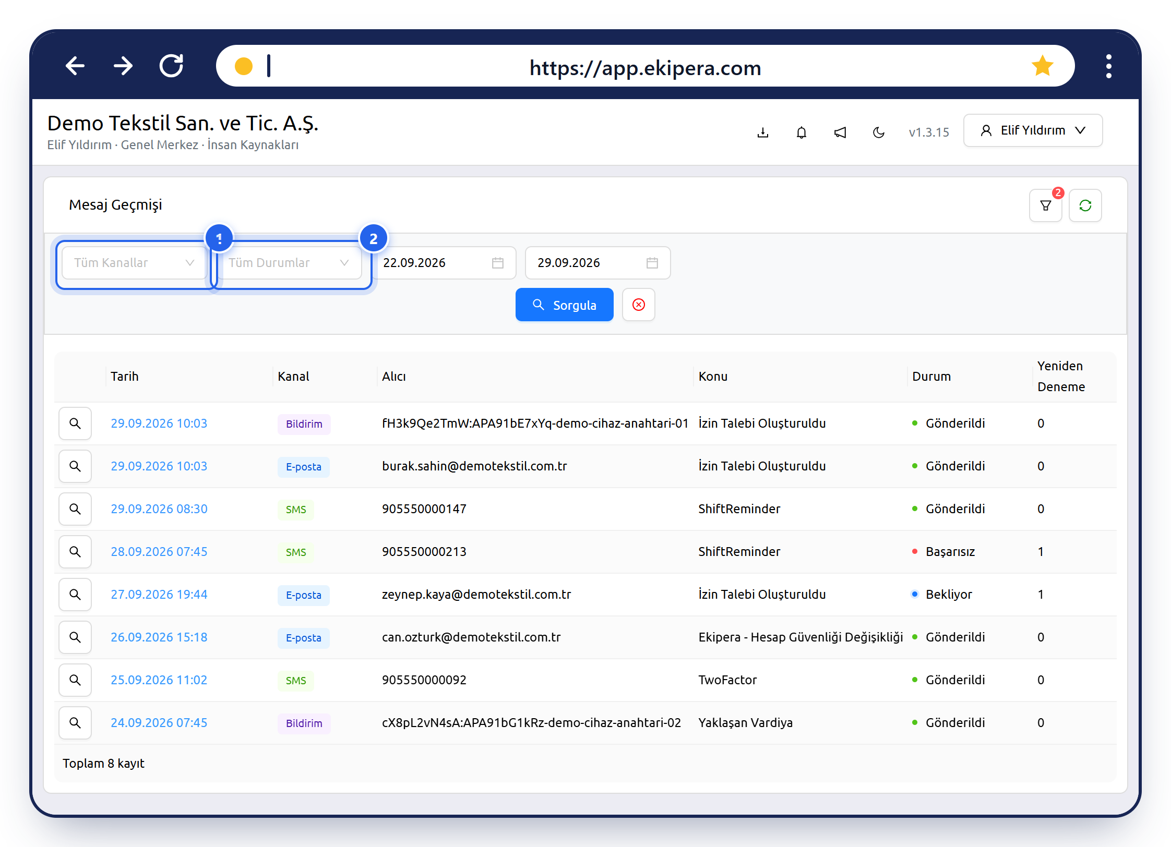Toggle dark mode with the moon icon
Screen dimensions: 1171x847
coord(879,132)
